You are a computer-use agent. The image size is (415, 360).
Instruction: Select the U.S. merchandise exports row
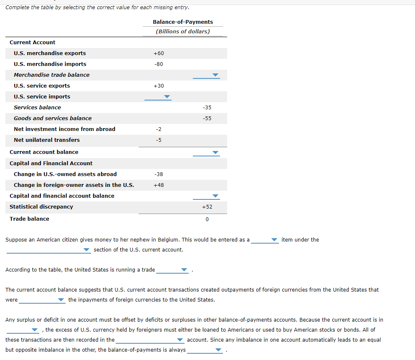click(x=50, y=53)
